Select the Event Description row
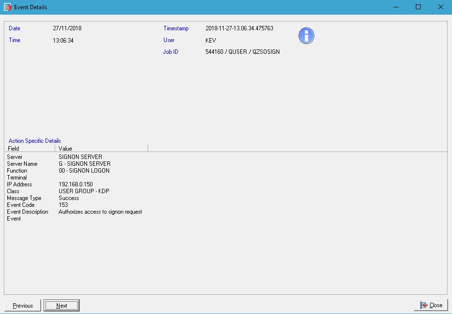This screenshot has width=452, height=314. pos(27,212)
